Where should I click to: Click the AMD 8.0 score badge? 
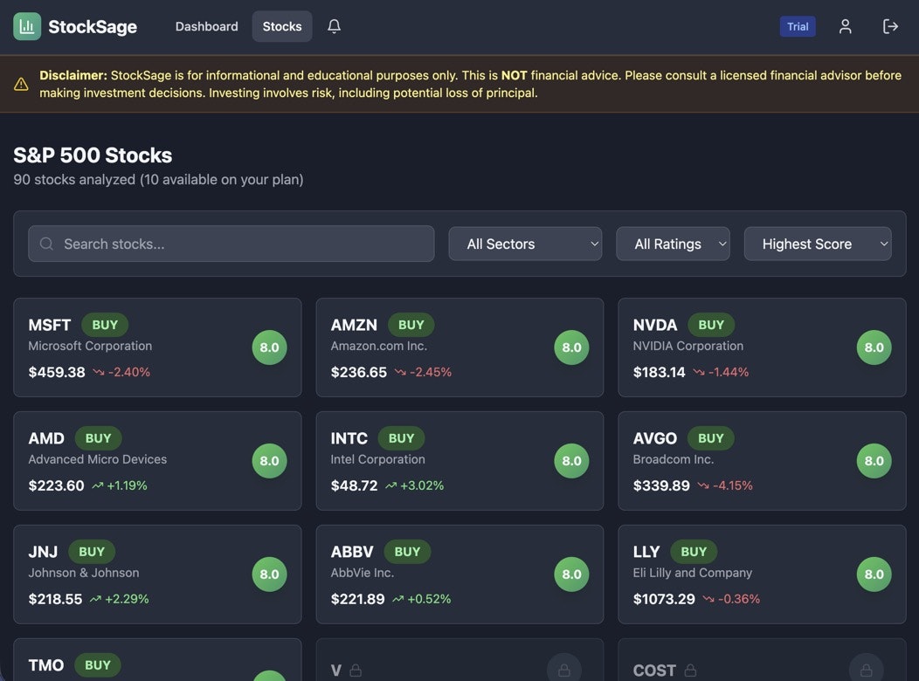[270, 461]
